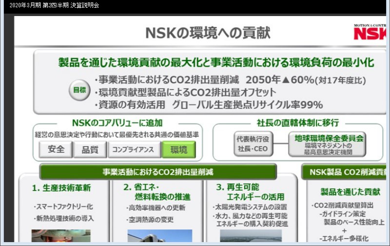
Task: Click the heading 社長の直轄体制に移行
Action: (298, 123)
